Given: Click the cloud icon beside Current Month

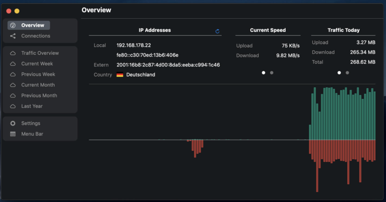Looking at the screenshot, I should [x=13, y=85].
